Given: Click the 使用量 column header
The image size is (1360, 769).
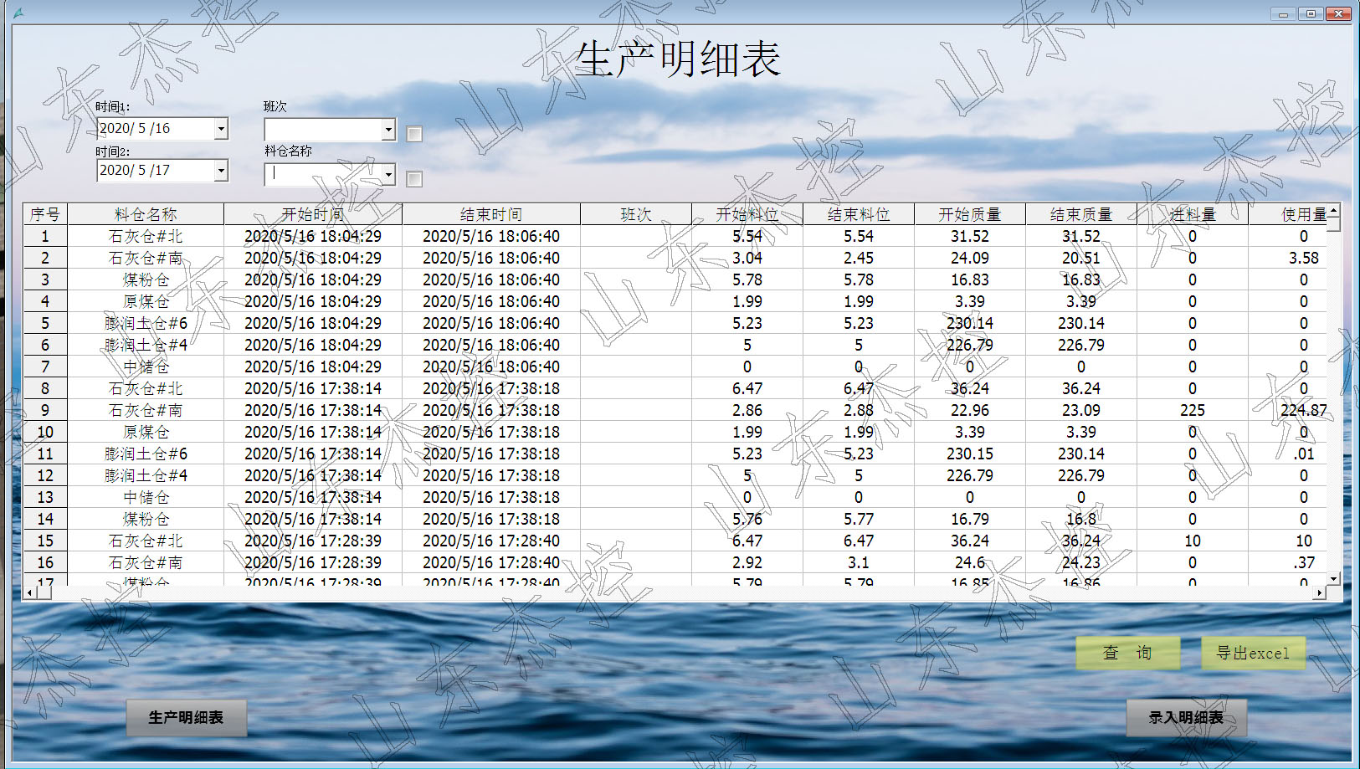Looking at the screenshot, I should (1289, 214).
